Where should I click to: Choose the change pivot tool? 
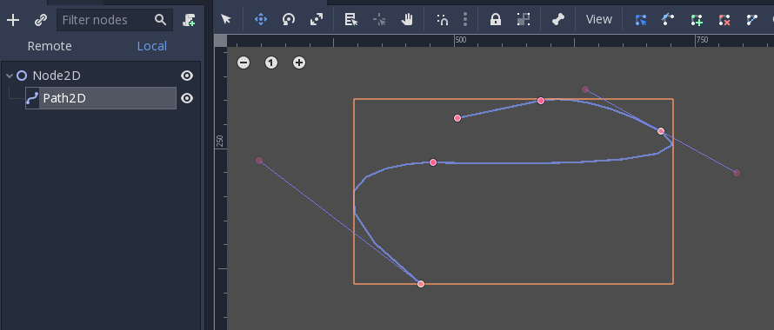pos(379,19)
